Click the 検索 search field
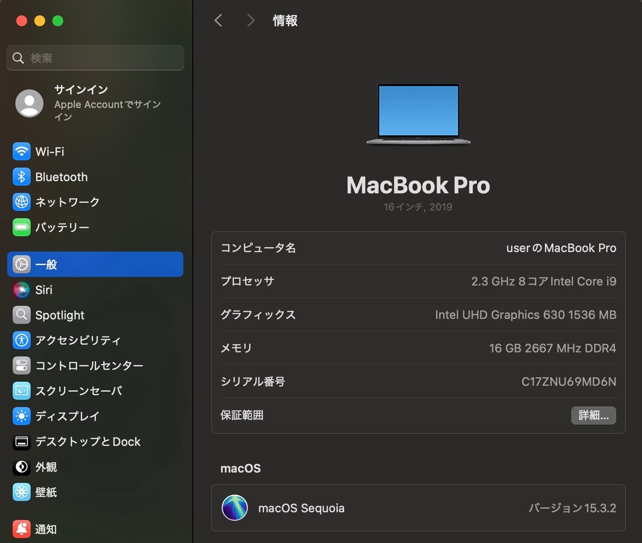The width and height of the screenshot is (642, 543). tap(95, 58)
